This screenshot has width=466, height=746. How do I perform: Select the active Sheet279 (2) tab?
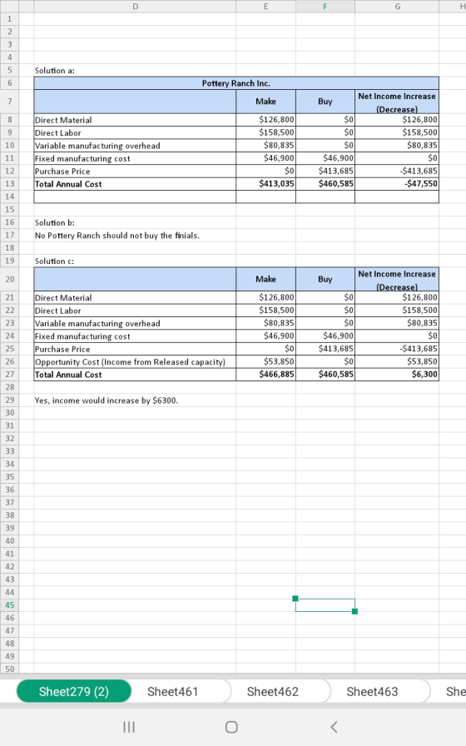(x=74, y=691)
